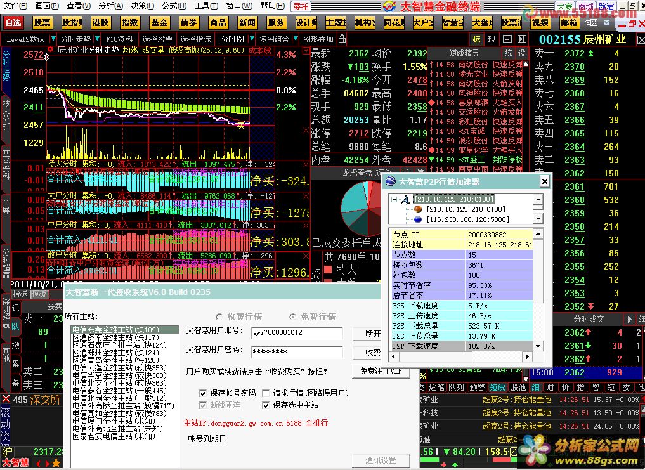Click the 自选 toolbar button
The height and width of the screenshot is (470, 645).
pos(13,22)
